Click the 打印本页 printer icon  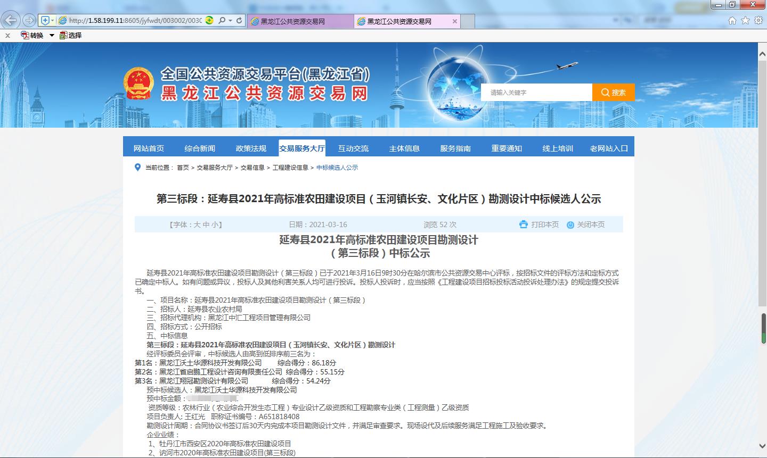pos(523,224)
